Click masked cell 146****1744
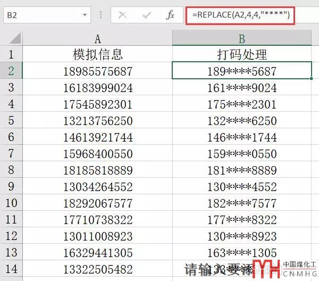The image size is (319, 281). [x=242, y=136]
